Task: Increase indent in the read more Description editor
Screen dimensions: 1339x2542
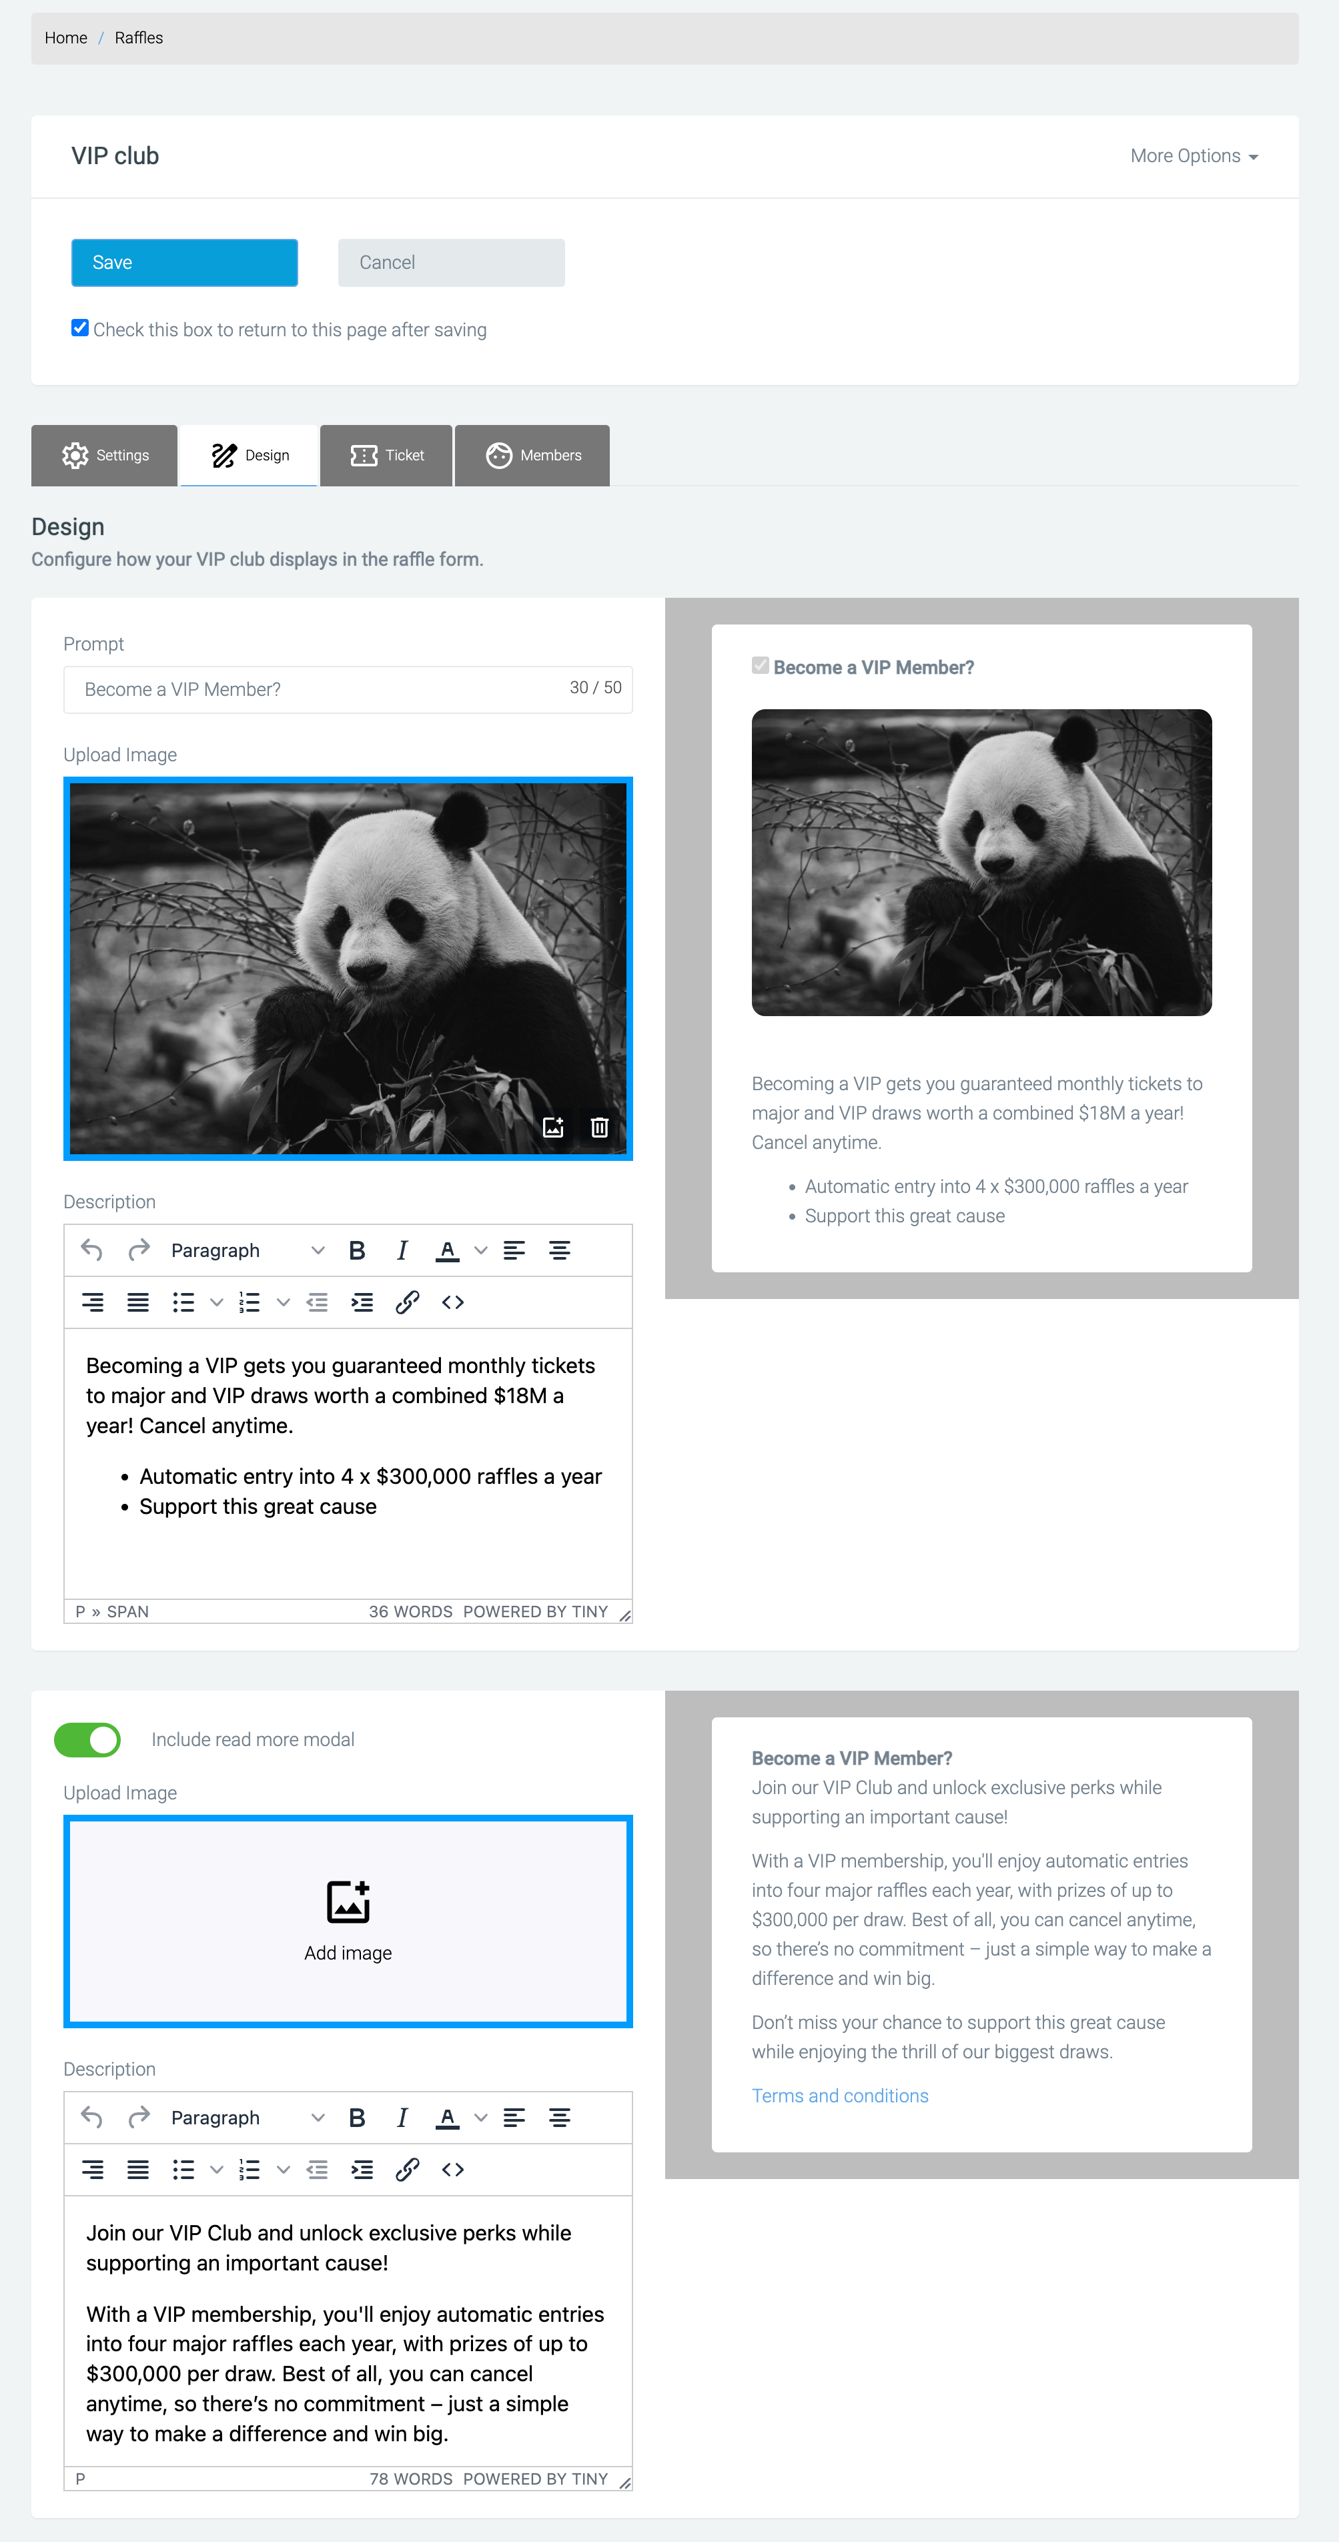Action: tap(362, 2170)
